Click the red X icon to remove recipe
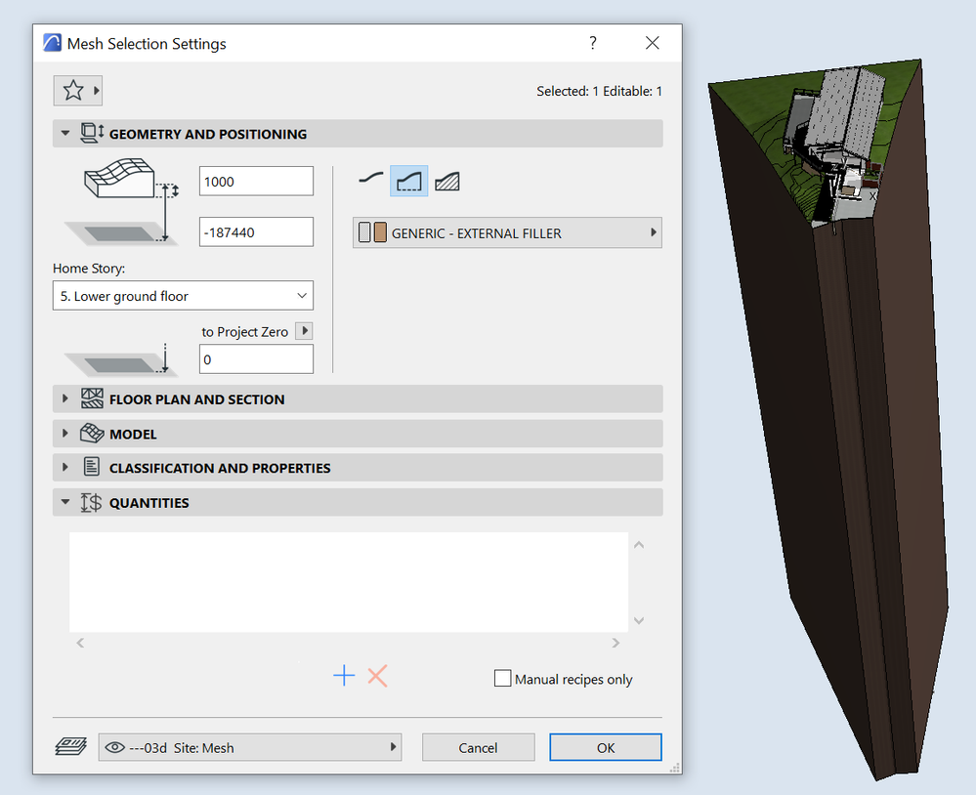Viewport: 976px width, 795px height. click(378, 675)
